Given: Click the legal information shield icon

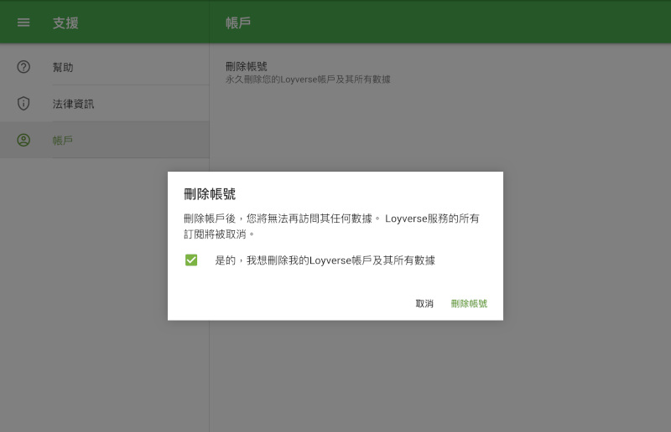Looking at the screenshot, I should tap(23, 104).
